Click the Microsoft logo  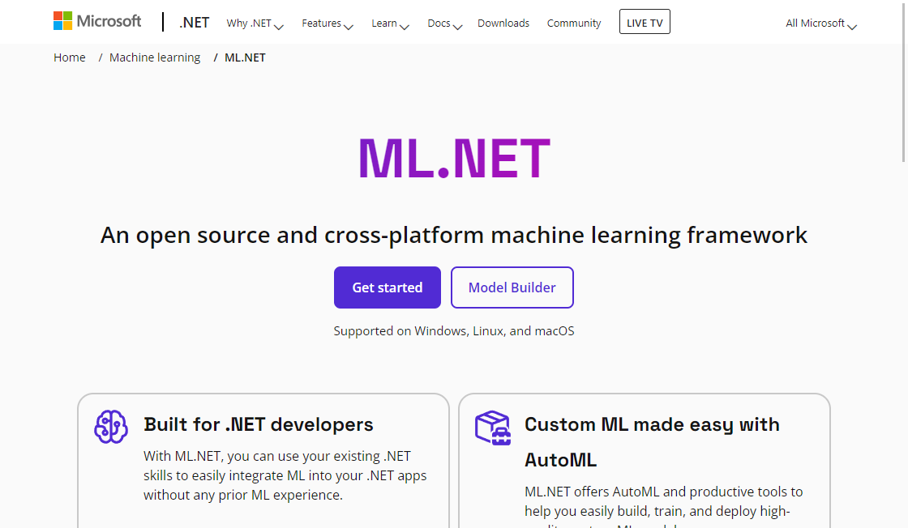click(97, 22)
